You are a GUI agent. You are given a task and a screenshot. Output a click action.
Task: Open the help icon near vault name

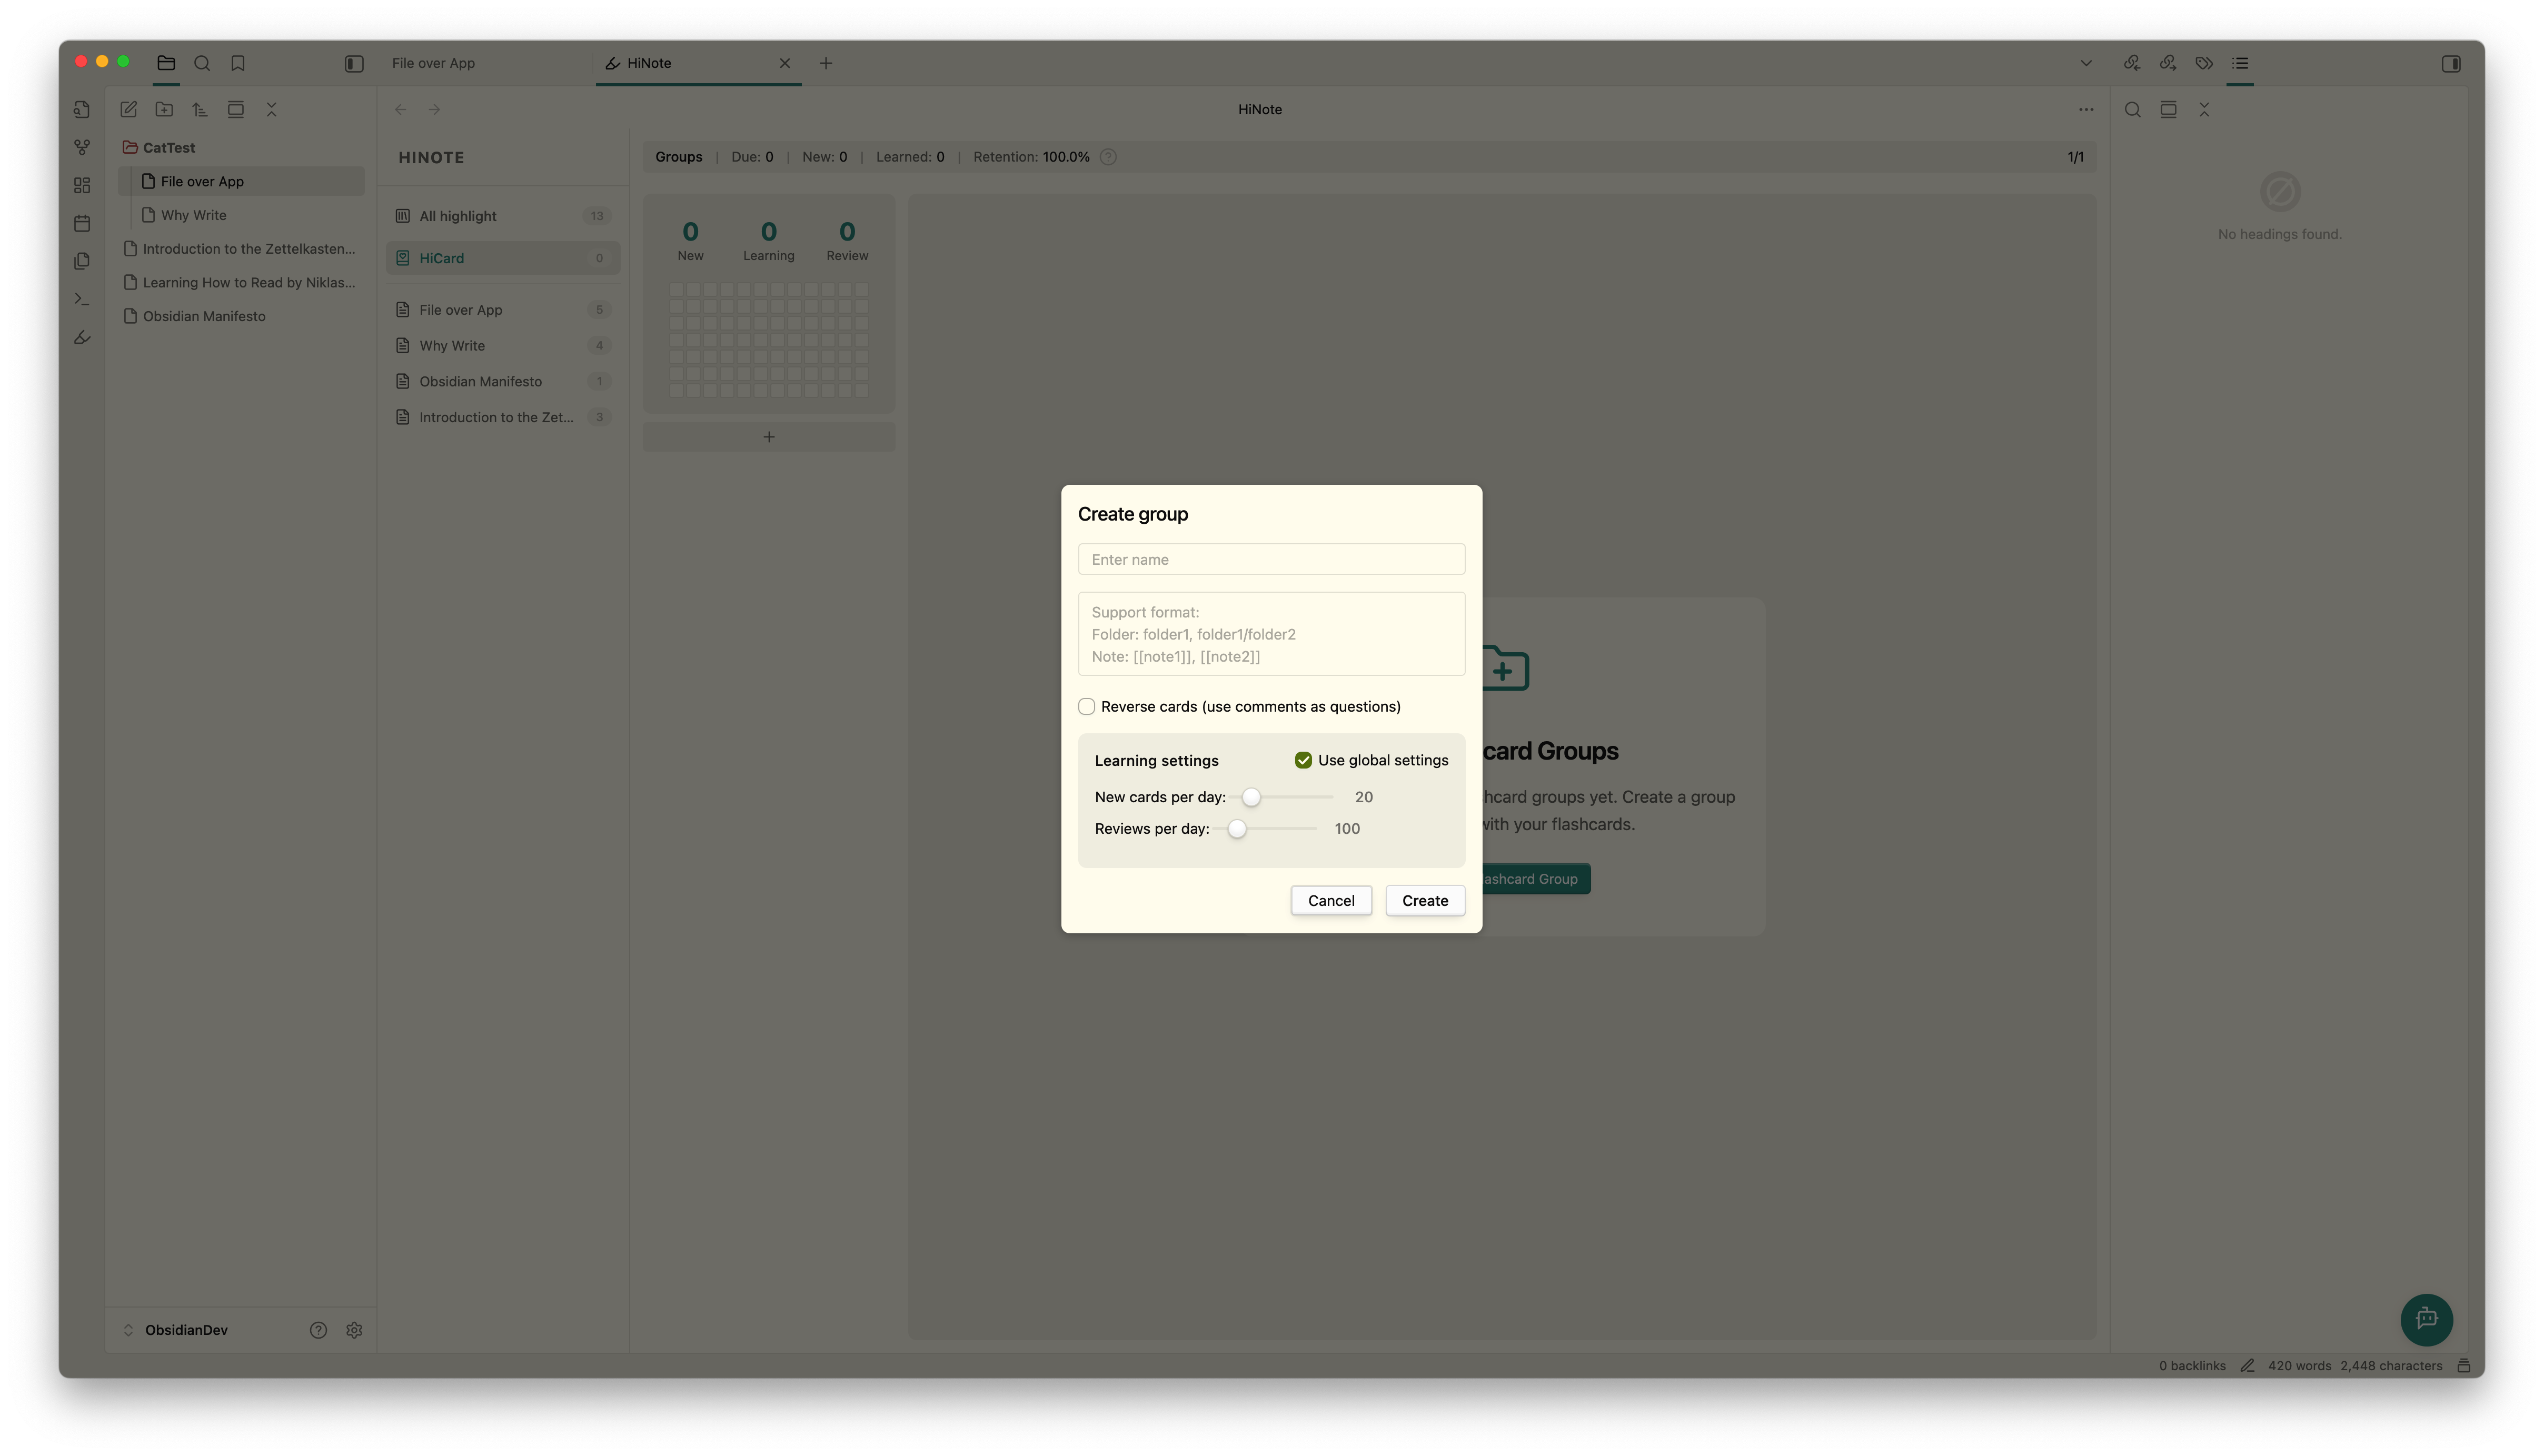coord(318,1330)
